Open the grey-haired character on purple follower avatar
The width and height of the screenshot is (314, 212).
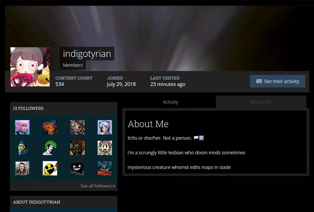tap(105, 127)
